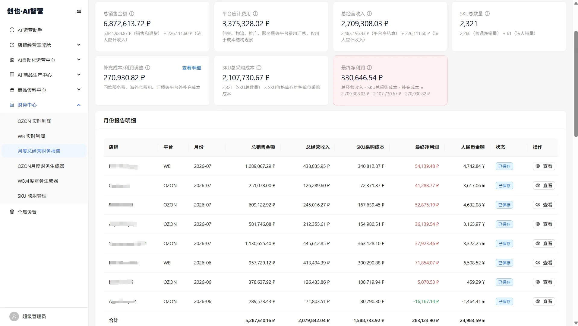This screenshot has height=326, width=578.
Task: Expand 店铺经营驾驶舱 menu chevron
Action: 79,45
